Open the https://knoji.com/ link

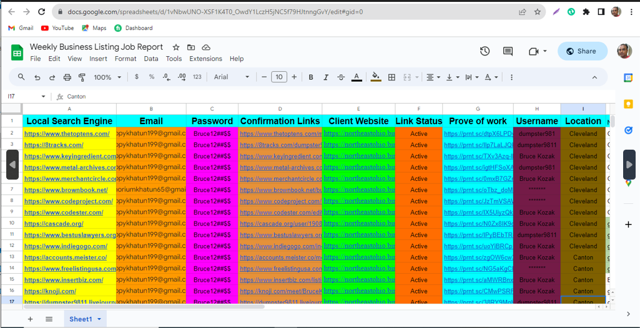tap(50, 291)
